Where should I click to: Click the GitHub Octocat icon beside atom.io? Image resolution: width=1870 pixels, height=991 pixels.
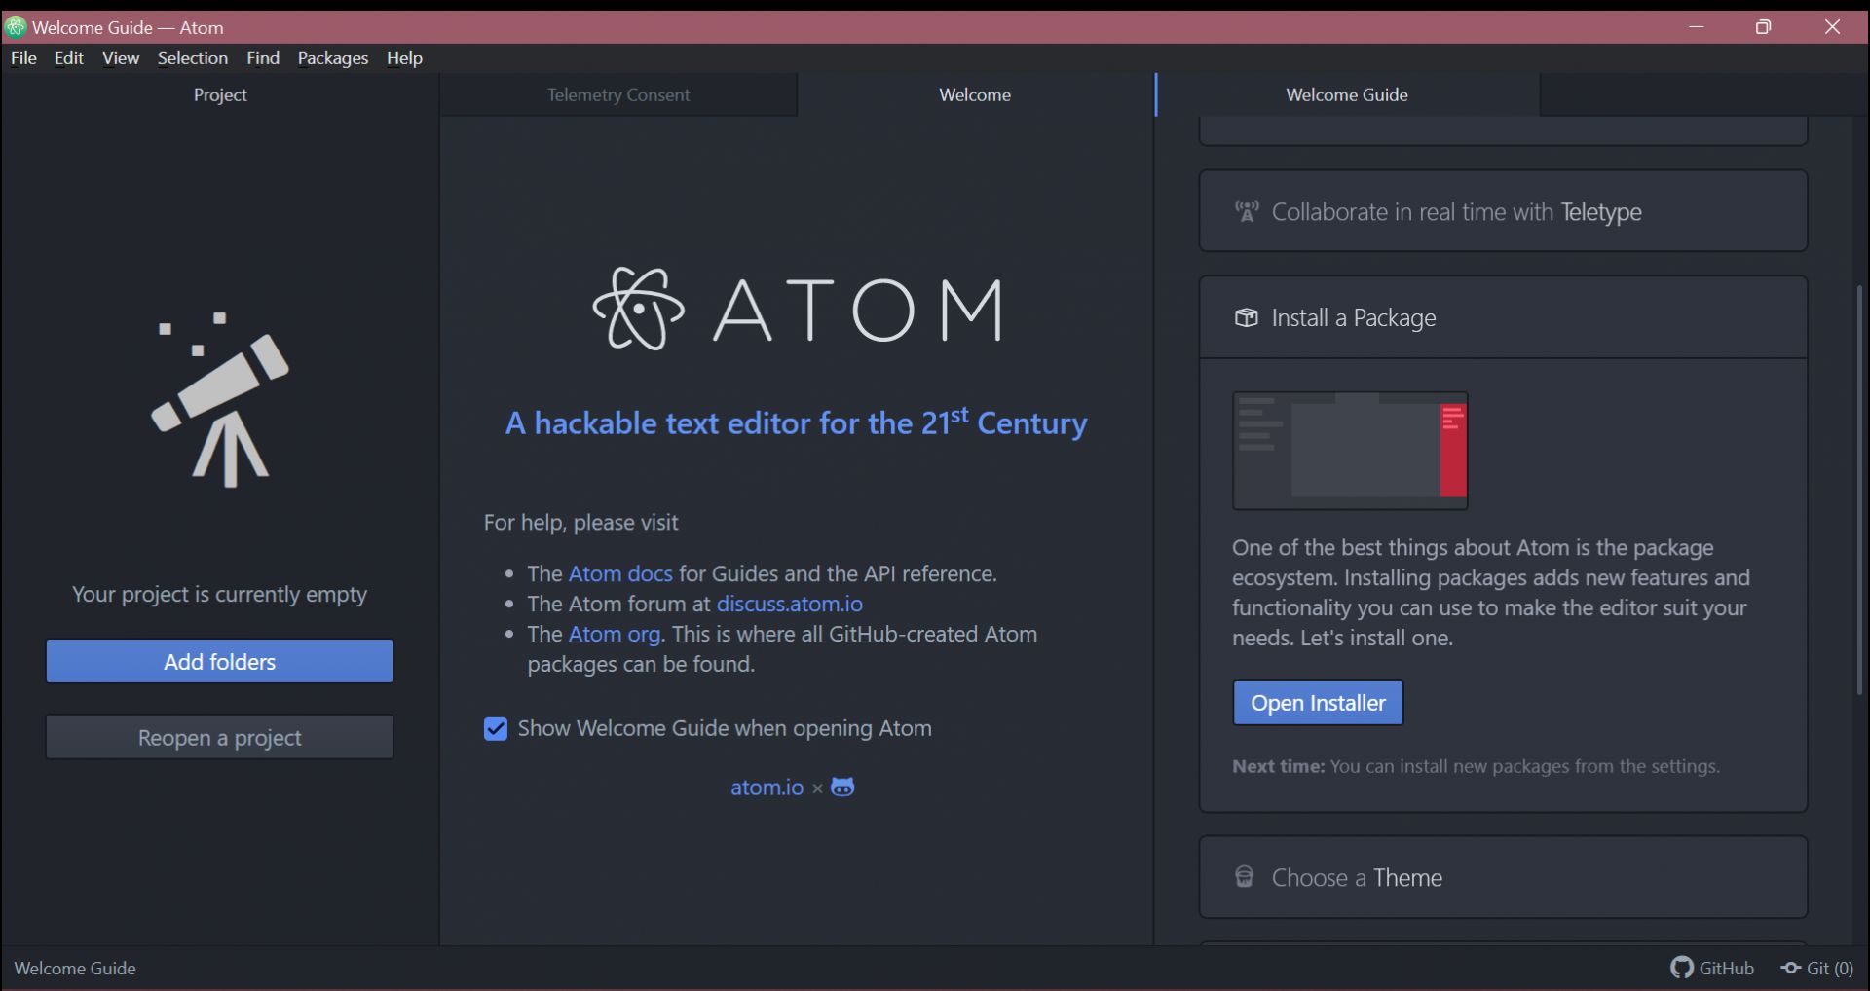click(x=842, y=787)
